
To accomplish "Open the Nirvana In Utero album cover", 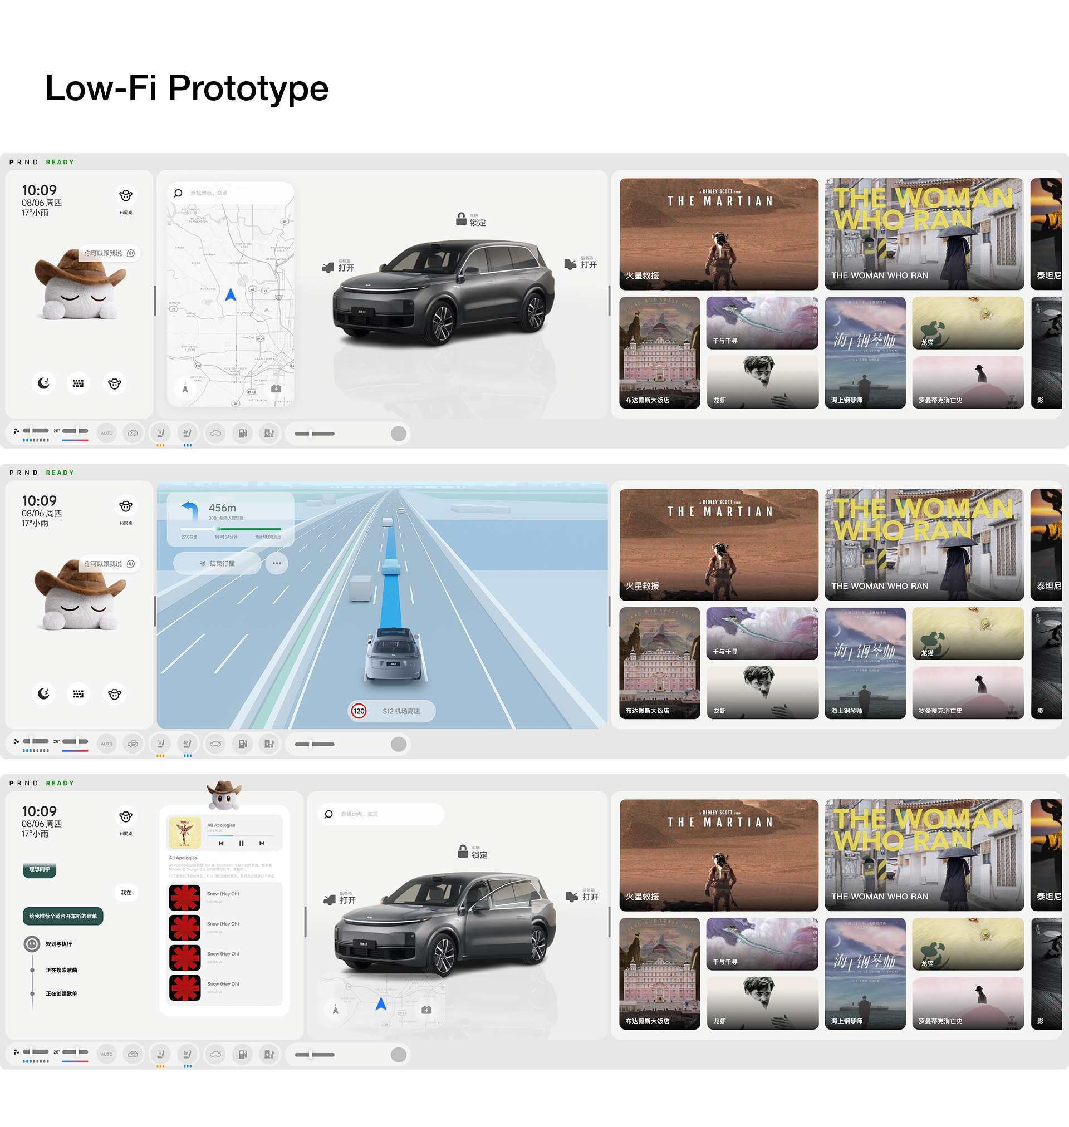I will 185,833.
